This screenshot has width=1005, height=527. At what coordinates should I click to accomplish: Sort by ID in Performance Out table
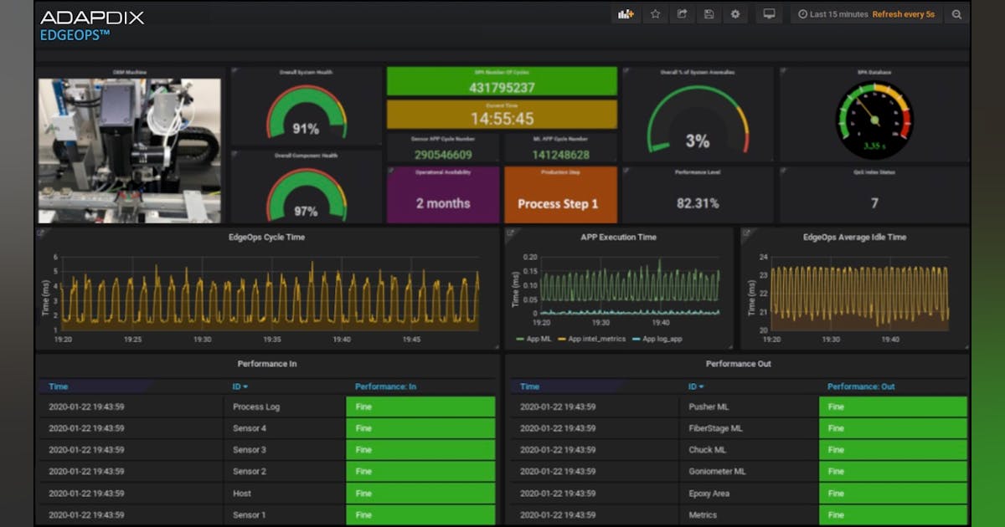pyautogui.click(x=695, y=386)
